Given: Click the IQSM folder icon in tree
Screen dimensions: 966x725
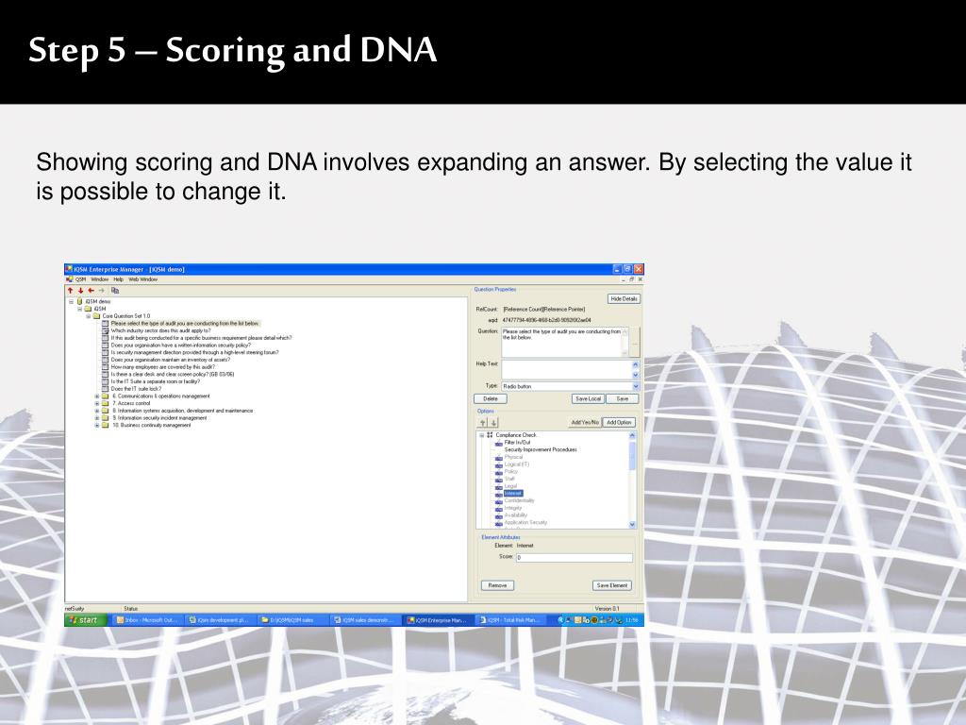Looking at the screenshot, I should 88,309.
